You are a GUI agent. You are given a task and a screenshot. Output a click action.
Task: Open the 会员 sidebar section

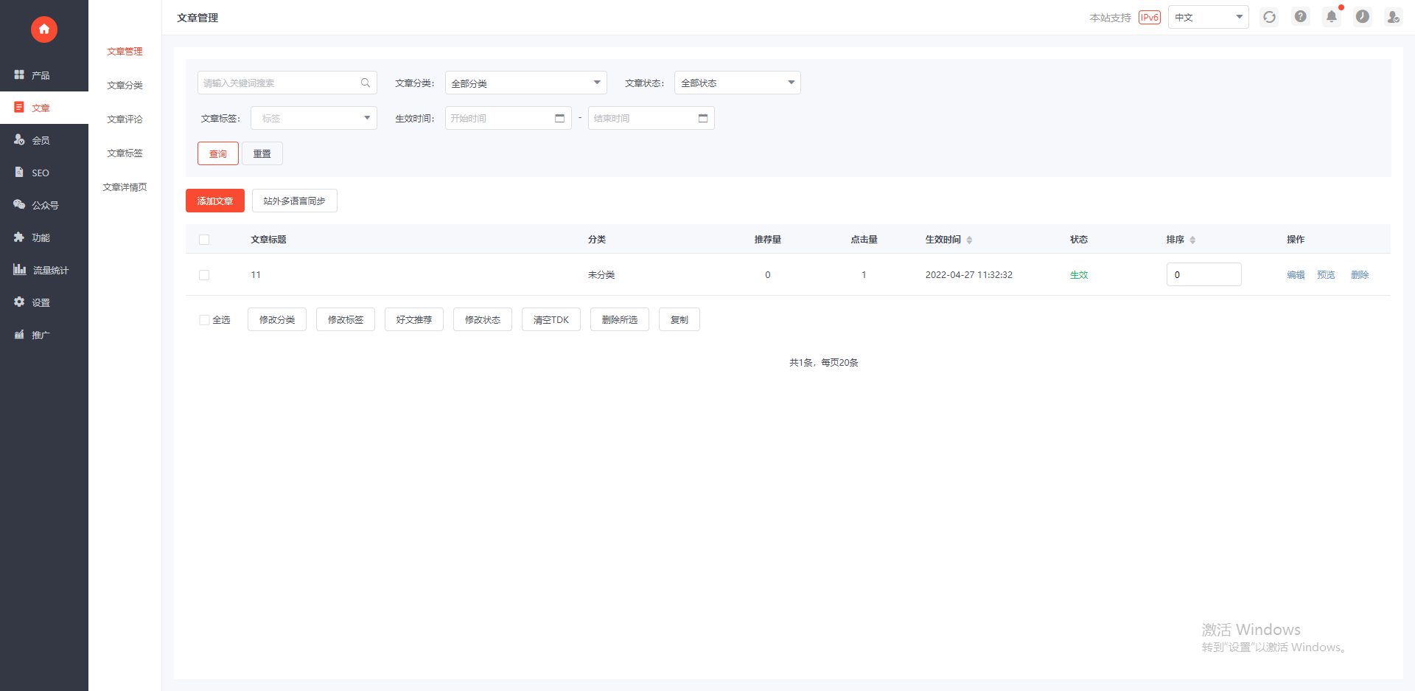tap(44, 140)
